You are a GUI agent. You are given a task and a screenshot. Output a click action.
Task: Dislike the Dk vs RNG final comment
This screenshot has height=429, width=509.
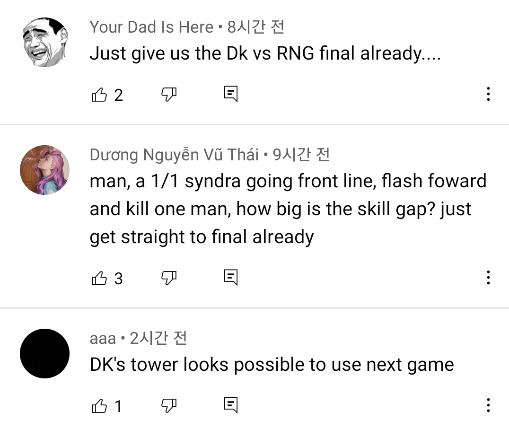pyautogui.click(x=169, y=95)
